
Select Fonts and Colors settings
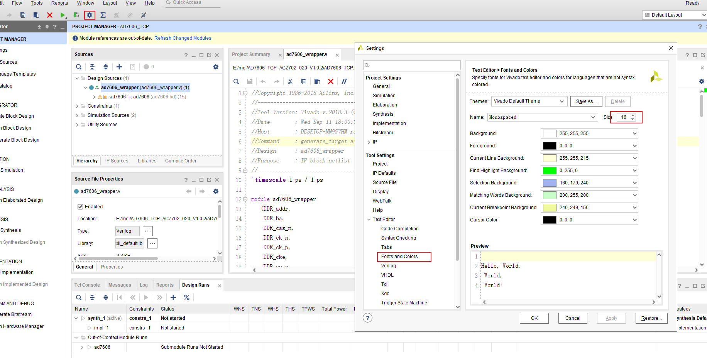tap(399, 257)
